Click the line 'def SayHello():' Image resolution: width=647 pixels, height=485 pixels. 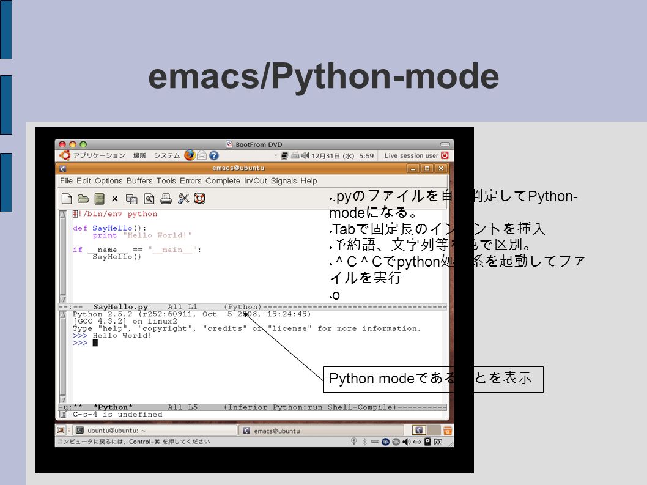coord(109,228)
